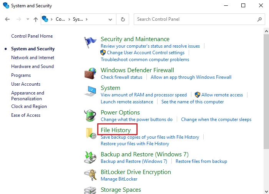
Task: Click the BitLocker drive padlock icon
Action: (x=90, y=175)
